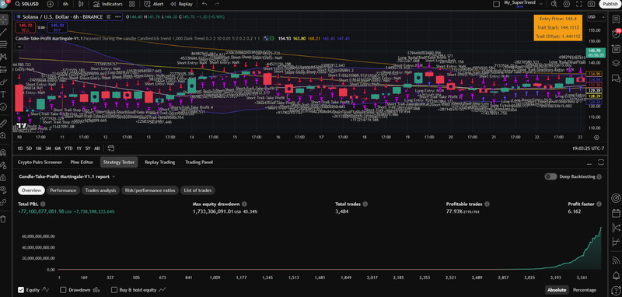The height and width of the screenshot is (297, 622).
Task: Enable Buy & hold equity checkbox
Action: pos(114,290)
